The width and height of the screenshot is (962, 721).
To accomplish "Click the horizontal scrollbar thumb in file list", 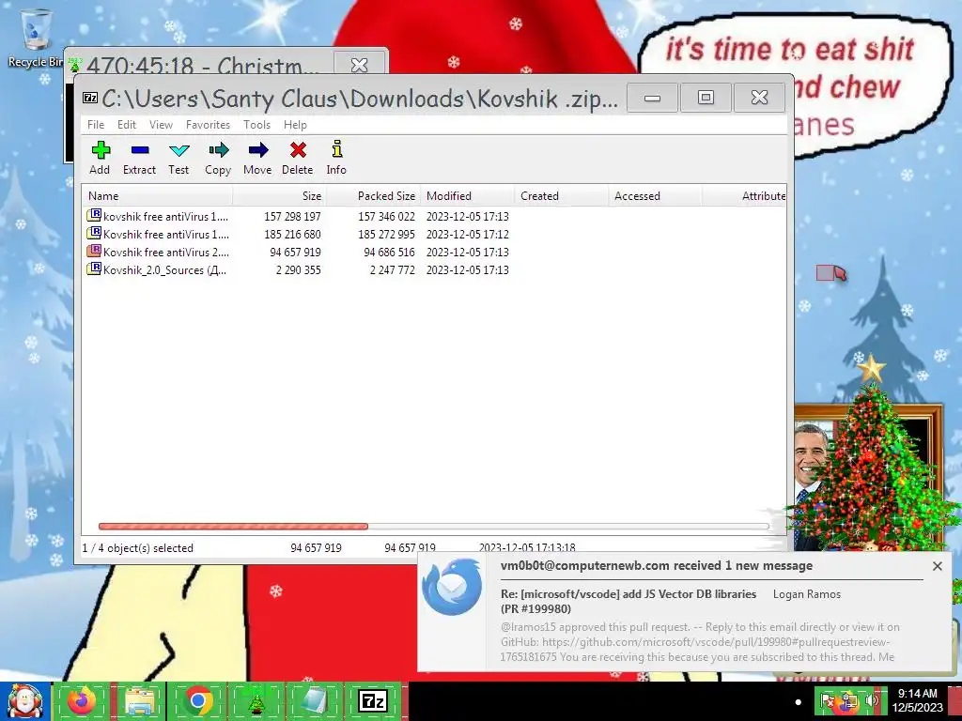I will pyautogui.click(x=233, y=526).
